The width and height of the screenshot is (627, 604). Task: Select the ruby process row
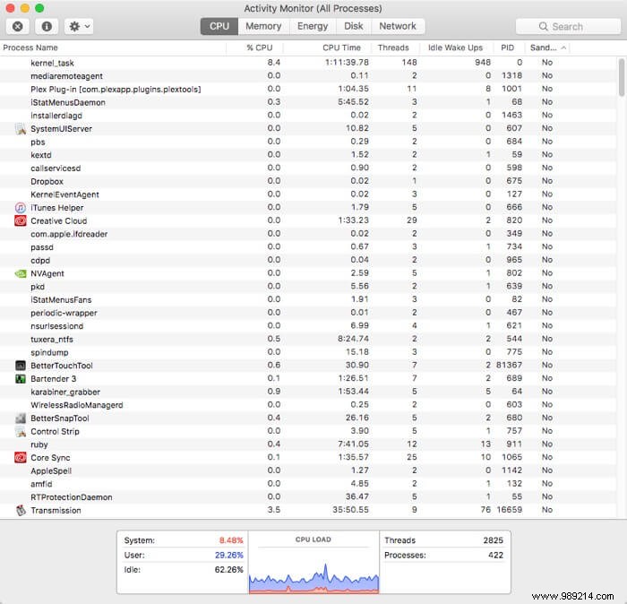pyautogui.click(x=308, y=444)
